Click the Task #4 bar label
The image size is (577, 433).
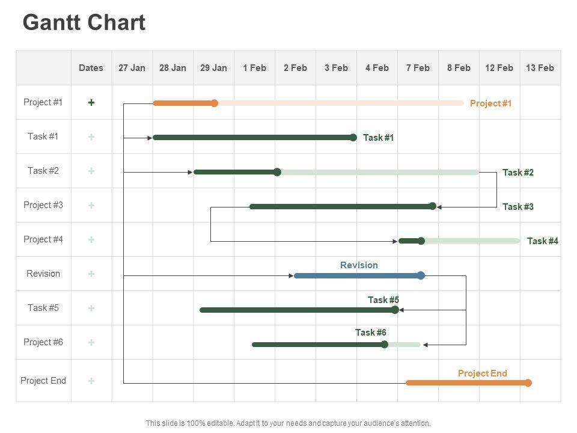(x=542, y=241)
